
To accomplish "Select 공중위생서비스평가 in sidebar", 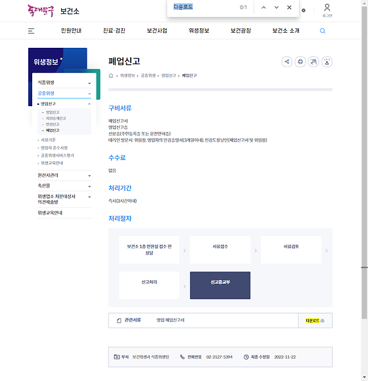I will point(57,155).
